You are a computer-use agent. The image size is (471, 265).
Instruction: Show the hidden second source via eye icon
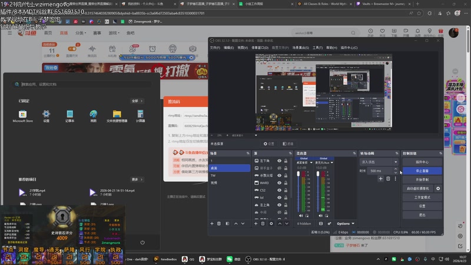point(279,168)
